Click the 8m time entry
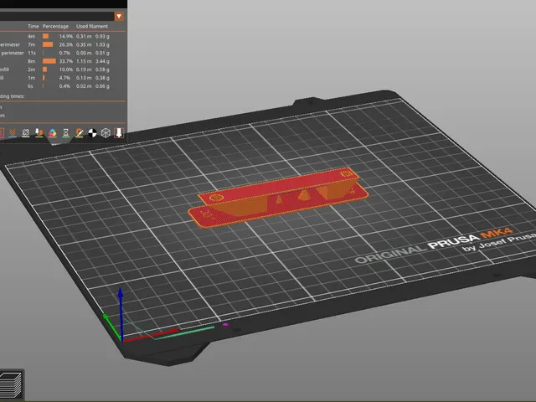Image resolution: width=536 pixels, height=402 pixels. click(x=32, y=61)
